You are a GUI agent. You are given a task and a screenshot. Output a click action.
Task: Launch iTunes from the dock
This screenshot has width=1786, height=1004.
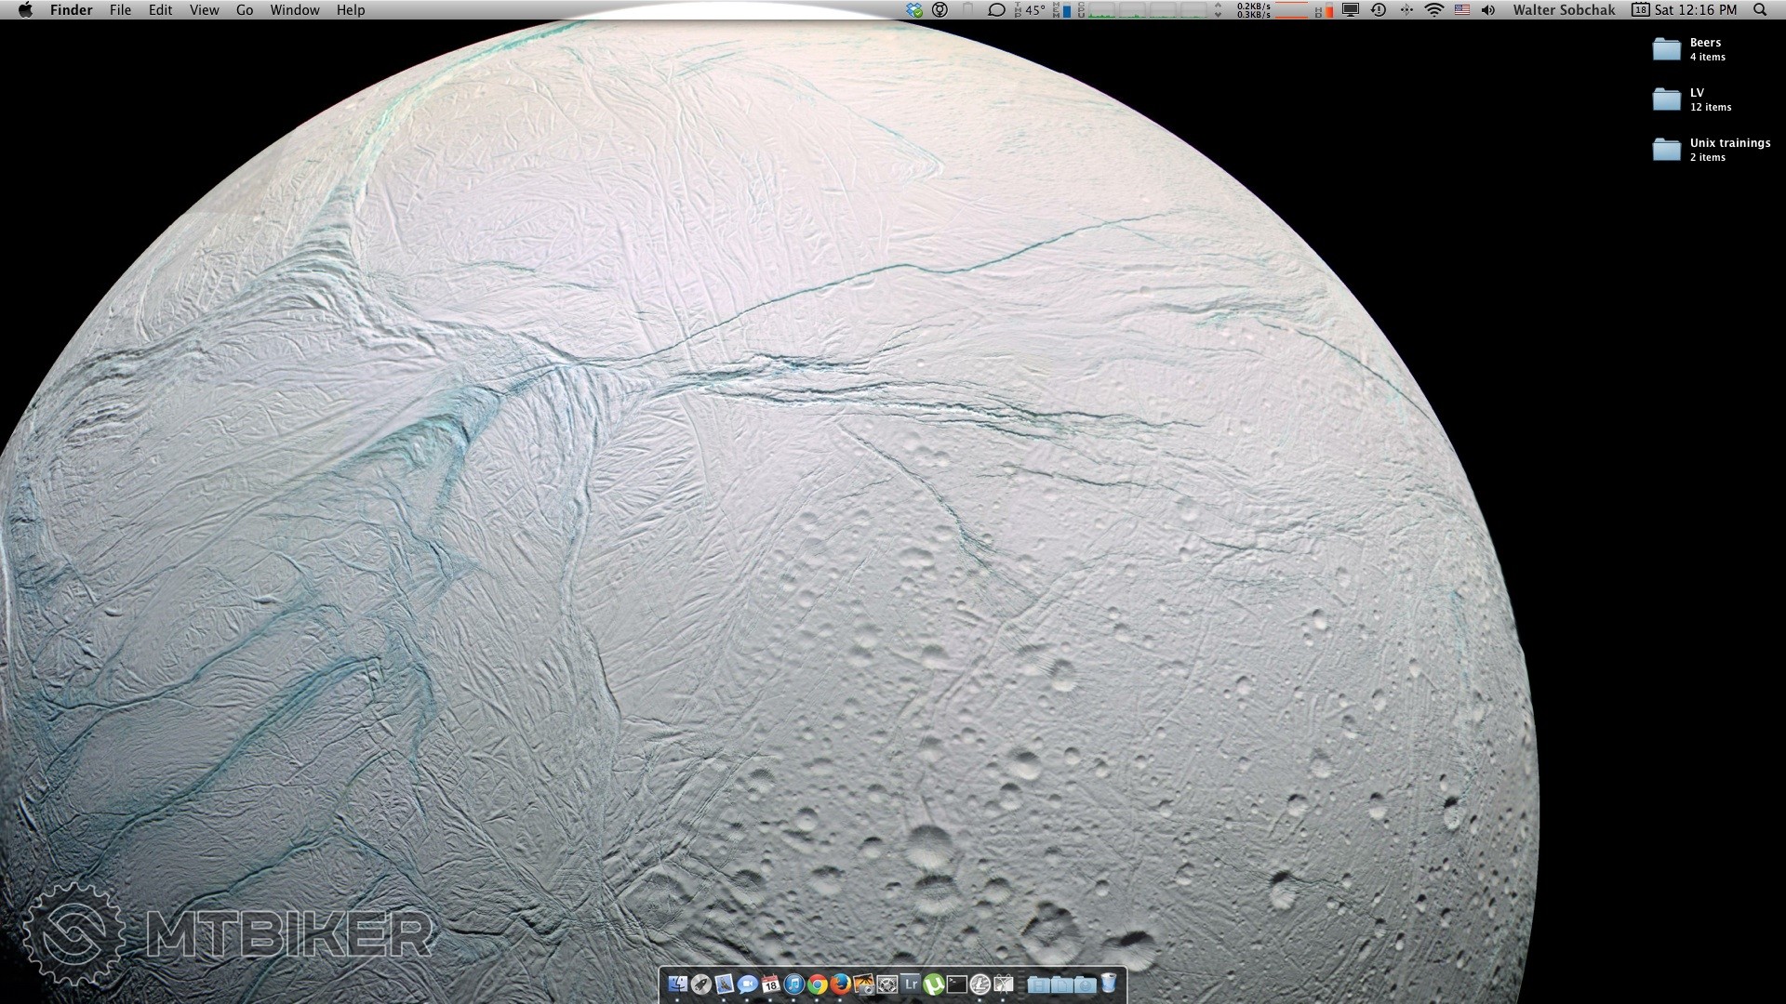(794, 984)
